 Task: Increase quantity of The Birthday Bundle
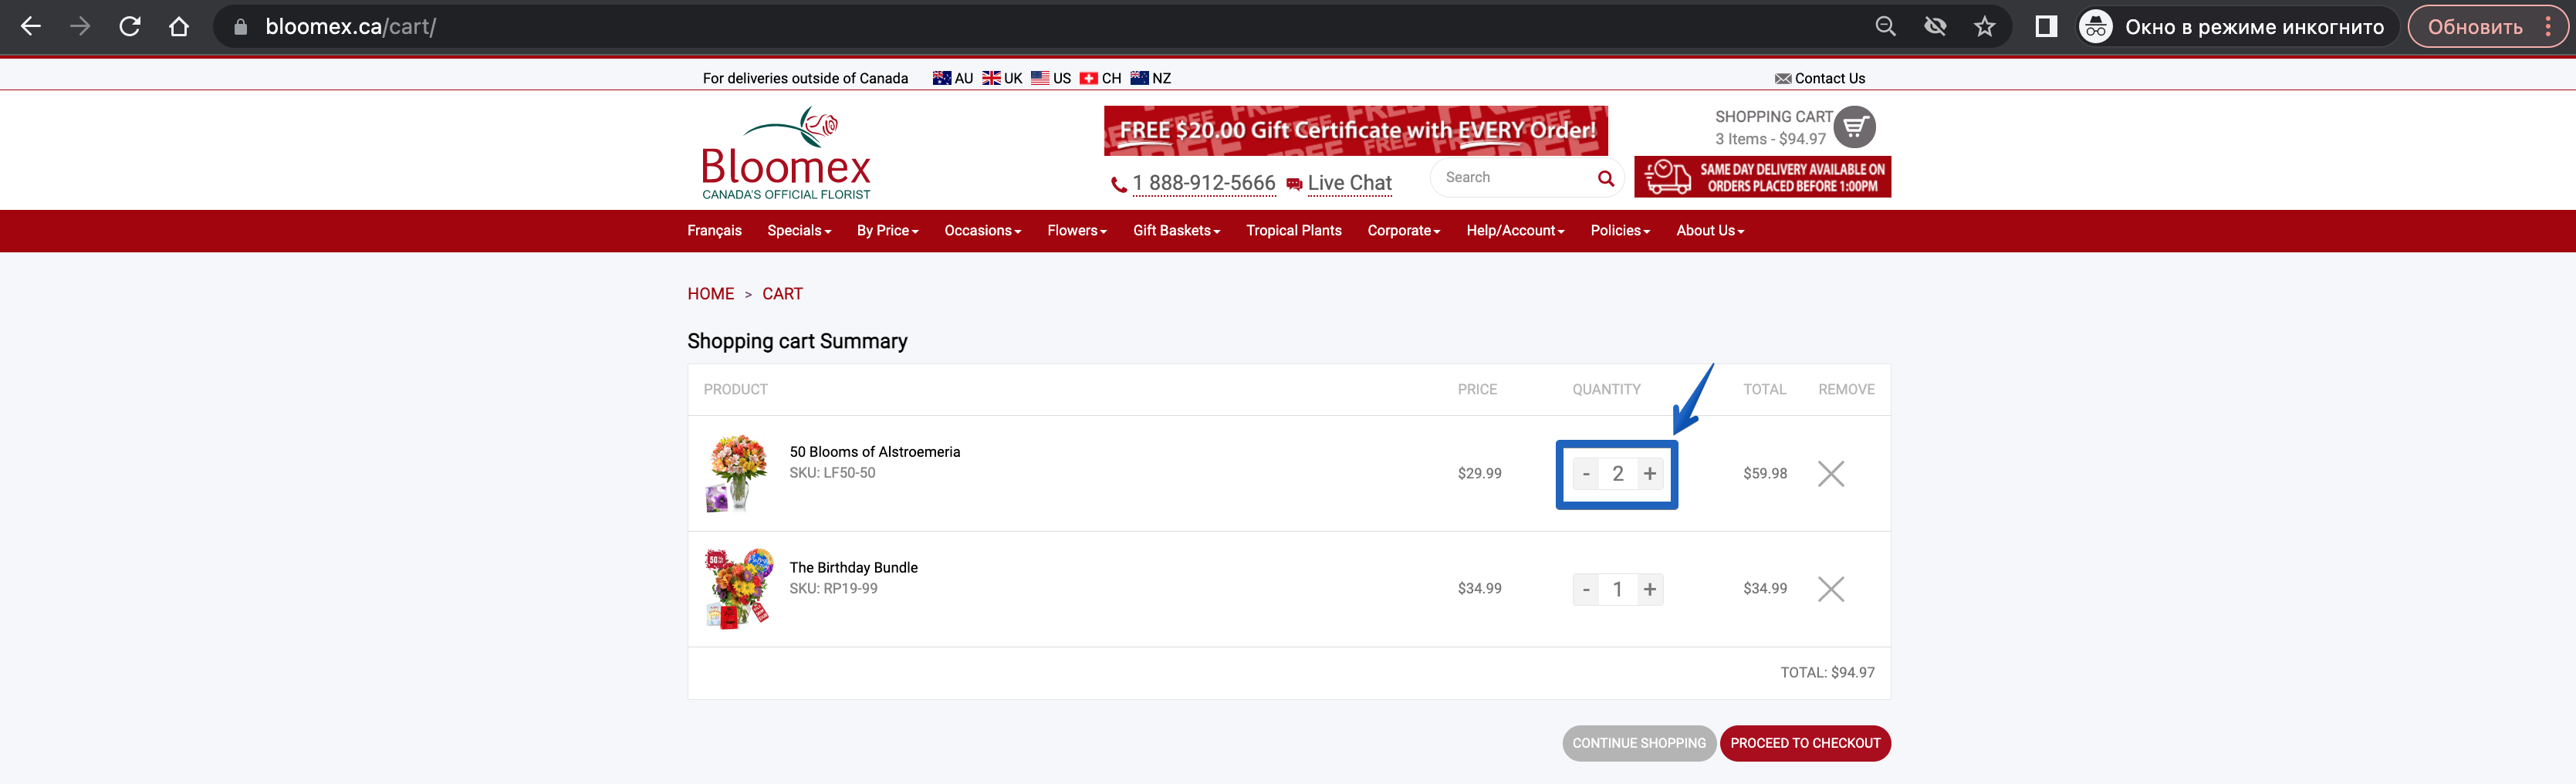[x=1650, y=590]
